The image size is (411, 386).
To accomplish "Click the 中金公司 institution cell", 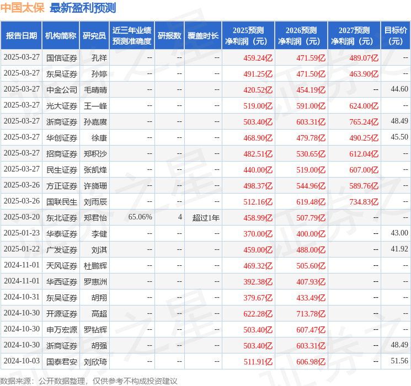I will tap(62, 90).
